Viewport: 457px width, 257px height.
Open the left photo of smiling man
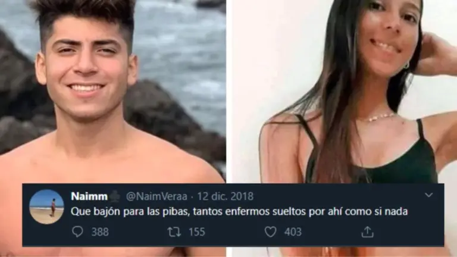click(113, 92)
